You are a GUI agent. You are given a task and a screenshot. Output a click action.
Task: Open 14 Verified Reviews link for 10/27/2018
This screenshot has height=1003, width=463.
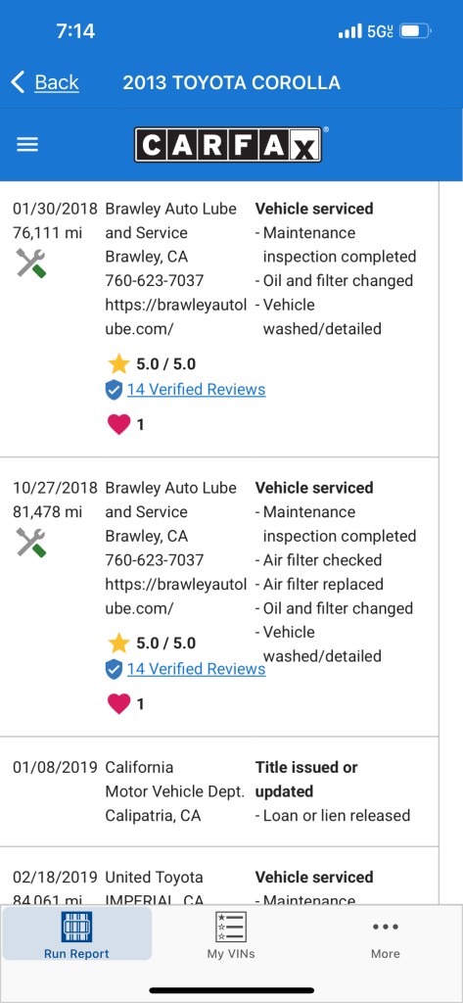pos(197,669)
